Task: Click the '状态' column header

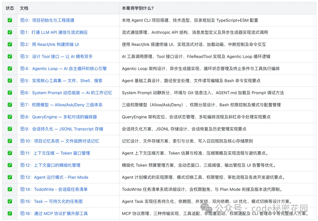Action: coord(10,8)
